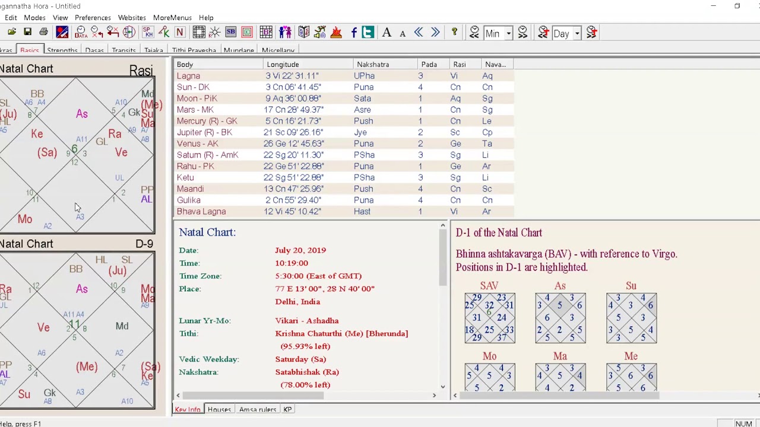The height and width of the screenshot is (427, 760).
Task: Open the birth DATA clock icon
Action: click(81, 33)
